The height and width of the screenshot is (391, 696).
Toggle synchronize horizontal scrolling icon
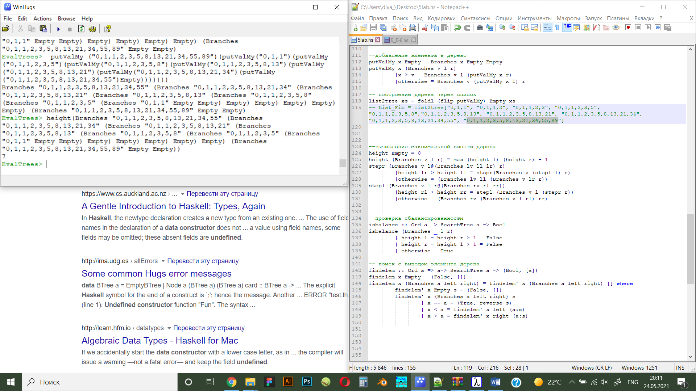click(x=534, y=28)
